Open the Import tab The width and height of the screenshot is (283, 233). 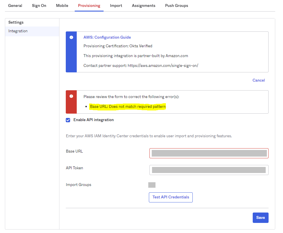click(116, 6)
